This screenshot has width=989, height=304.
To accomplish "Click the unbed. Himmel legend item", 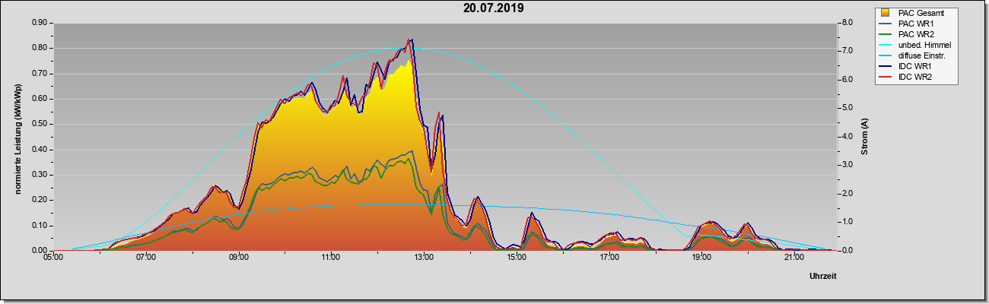I will (916, 46).
